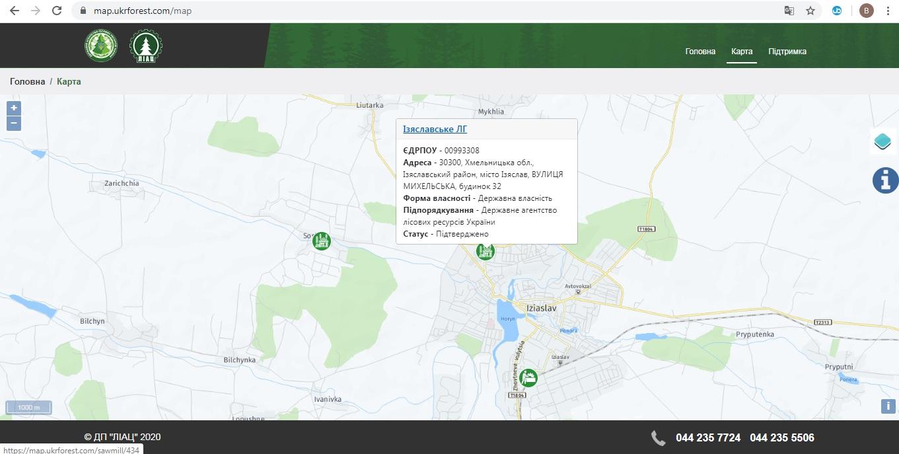
Task: Show map attribution info in corner
Action: [x=888, y=406]
